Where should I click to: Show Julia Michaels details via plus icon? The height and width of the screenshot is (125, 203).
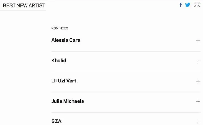(198, 101)
